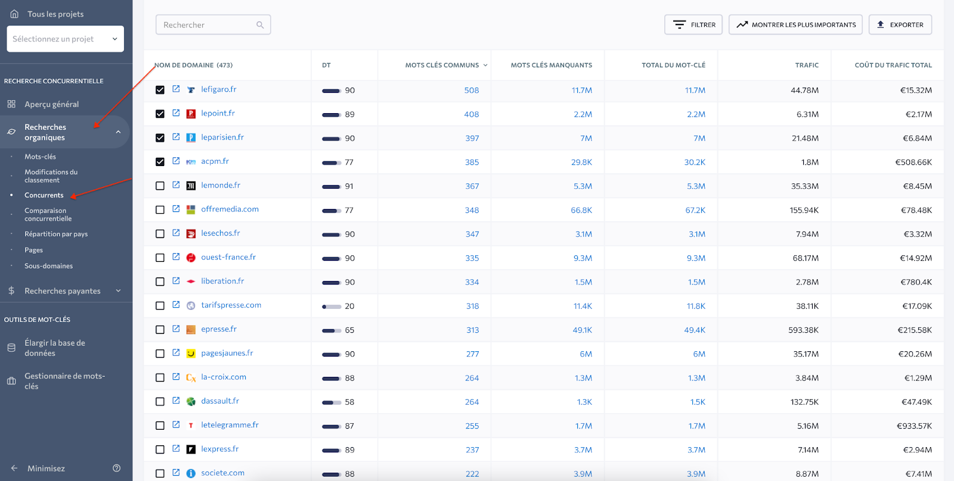Uncheck the leparisien.fr checkbox
Image resolution: width=954 pixels, height=481 pixels.
160,138
